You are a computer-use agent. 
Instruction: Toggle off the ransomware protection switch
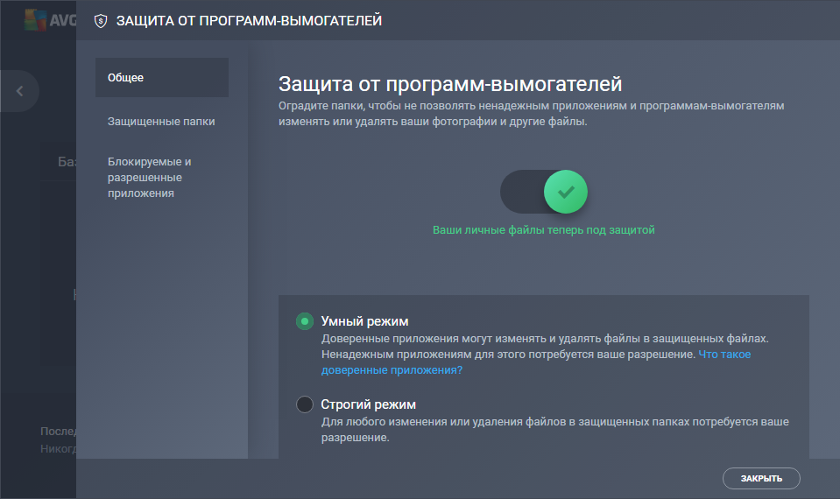pos(544,192)
